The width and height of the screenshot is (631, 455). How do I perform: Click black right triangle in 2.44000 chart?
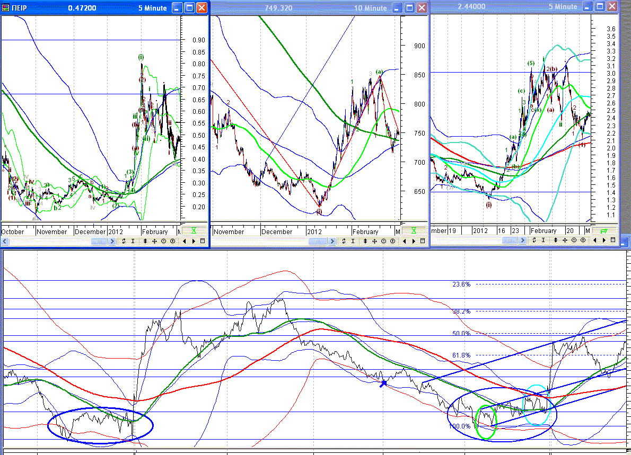pyautogui.click(x=604, y=240)
